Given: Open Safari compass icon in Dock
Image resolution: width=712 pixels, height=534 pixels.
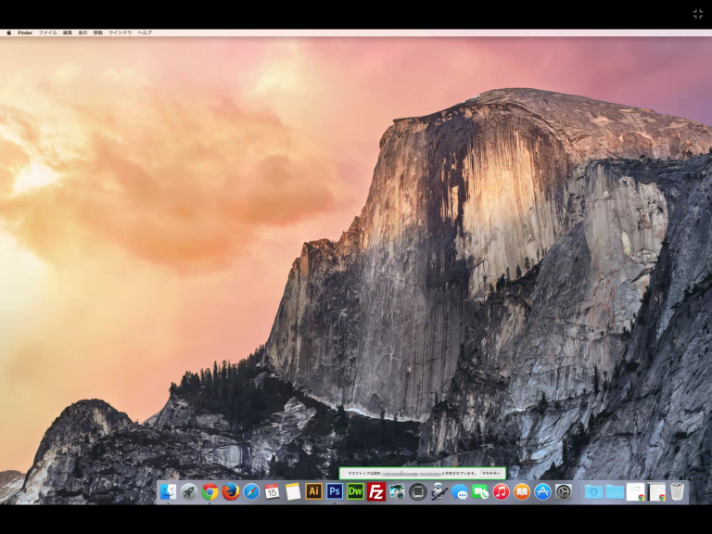Looking at the screenshot, I should point(251,491).
